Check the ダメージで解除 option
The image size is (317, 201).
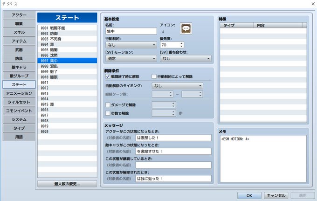(108, 105)
